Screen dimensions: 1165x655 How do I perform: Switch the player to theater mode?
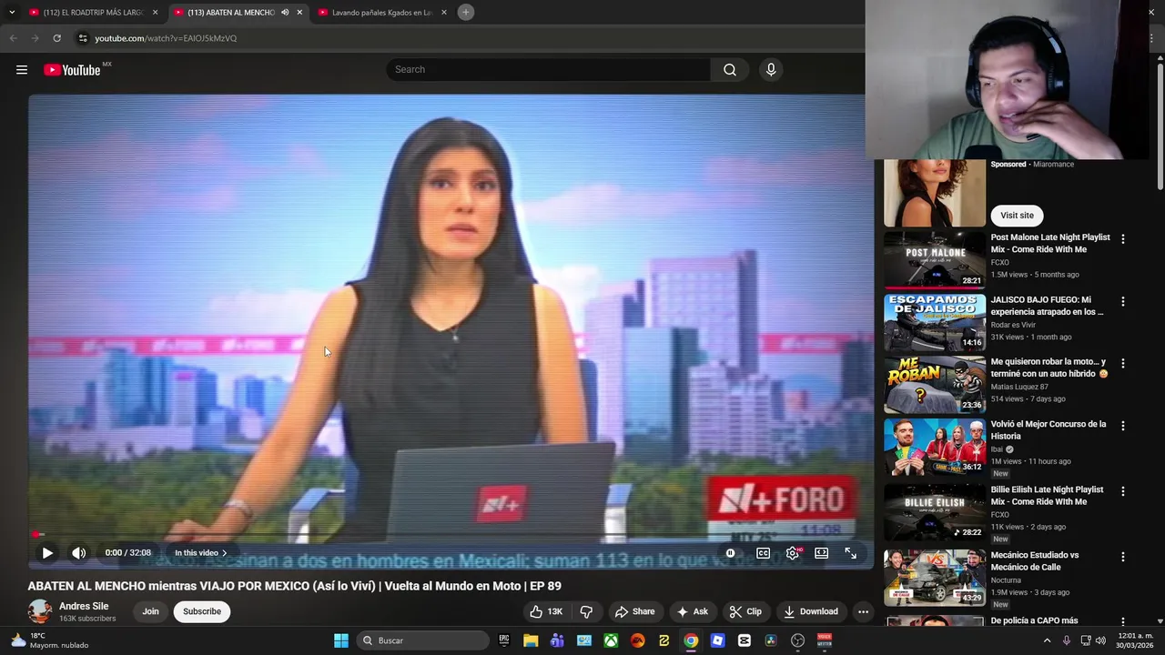tap(821, 553)
